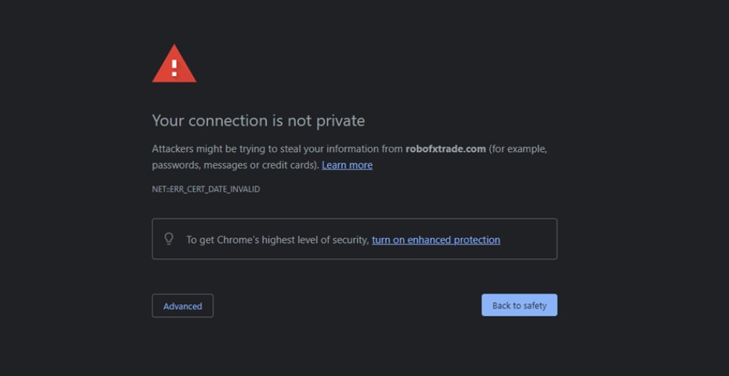Click the word security in the tip box
The width and height of the screenshot is (729, 376).
(x=350, y=240)
